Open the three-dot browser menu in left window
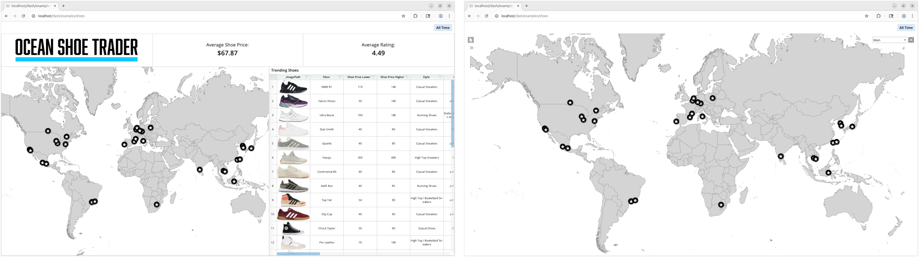919x257 pixels. point(449,16)
